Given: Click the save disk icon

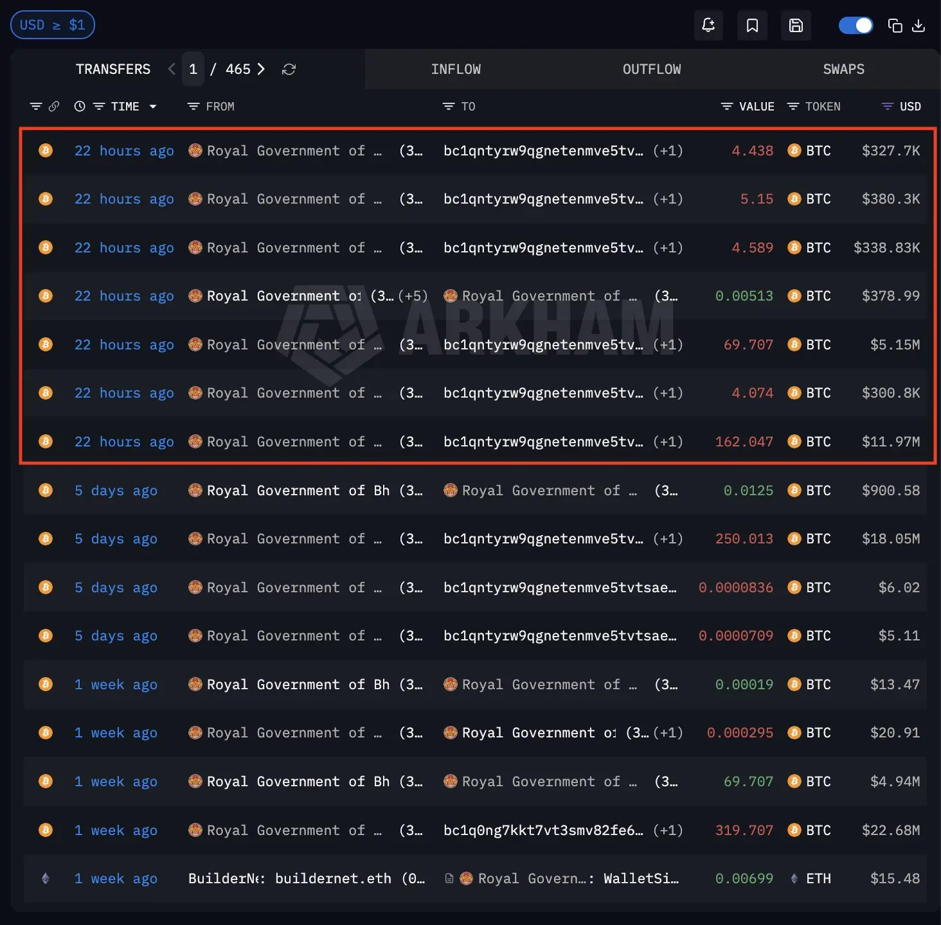Looking at the screenshot, I should [796, 26].
